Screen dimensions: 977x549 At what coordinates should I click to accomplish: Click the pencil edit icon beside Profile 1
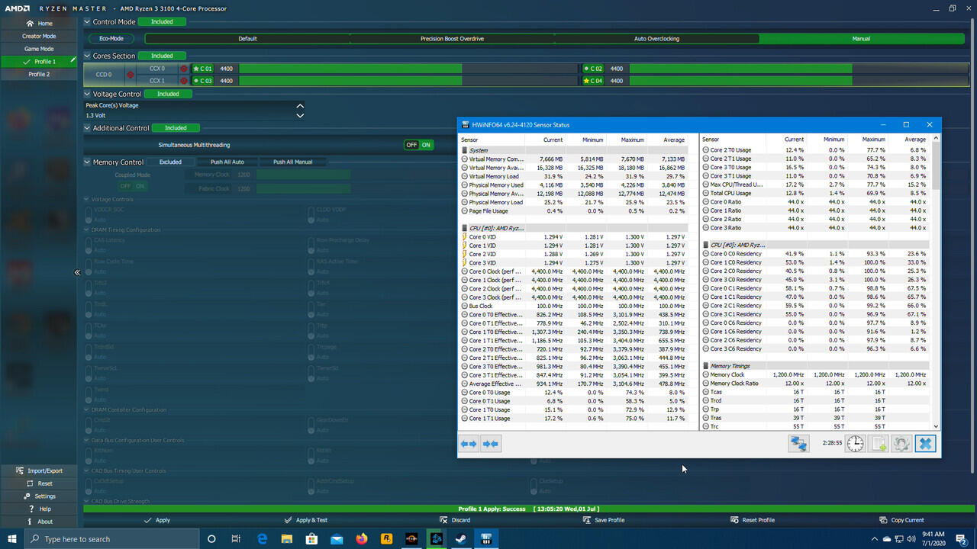pos(73,59)
